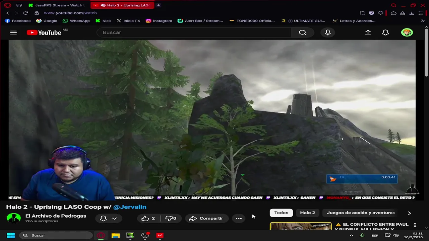
Task: Open El Archivo de Pedrogas channel name
Action: 56,216
